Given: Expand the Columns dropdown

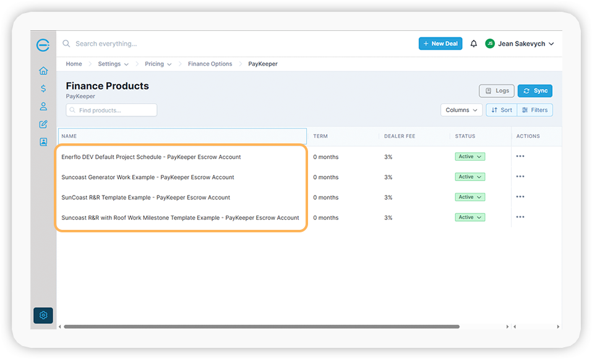Looking at the screenshot, I should [x=461, y=109].
